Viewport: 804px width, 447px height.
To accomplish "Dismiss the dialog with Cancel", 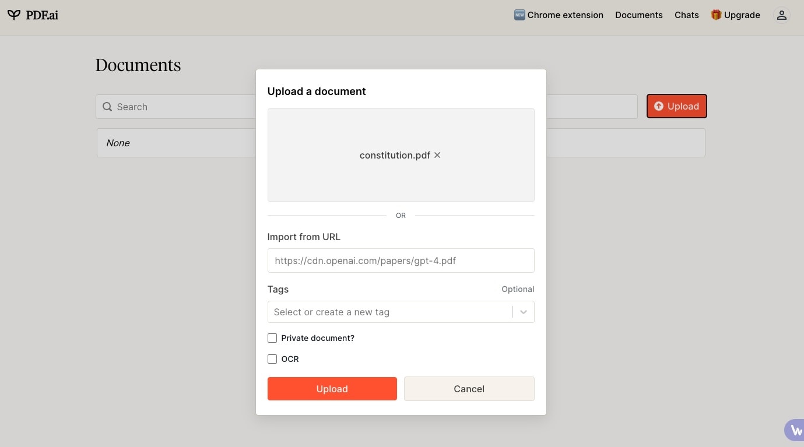I will 469,389.
